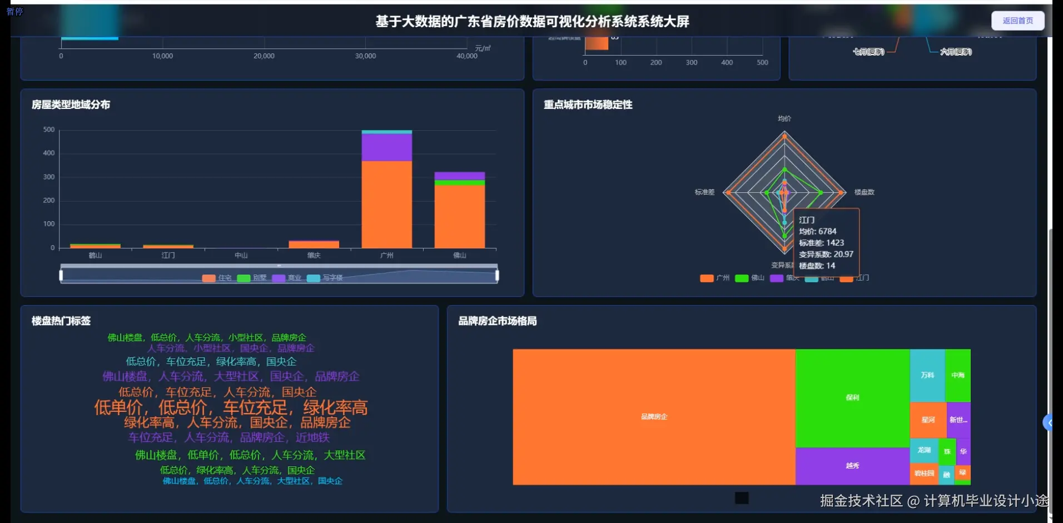Click the 返回首页 button
This screenshot has height=523, width=1063.
[x=1019, y=20]
